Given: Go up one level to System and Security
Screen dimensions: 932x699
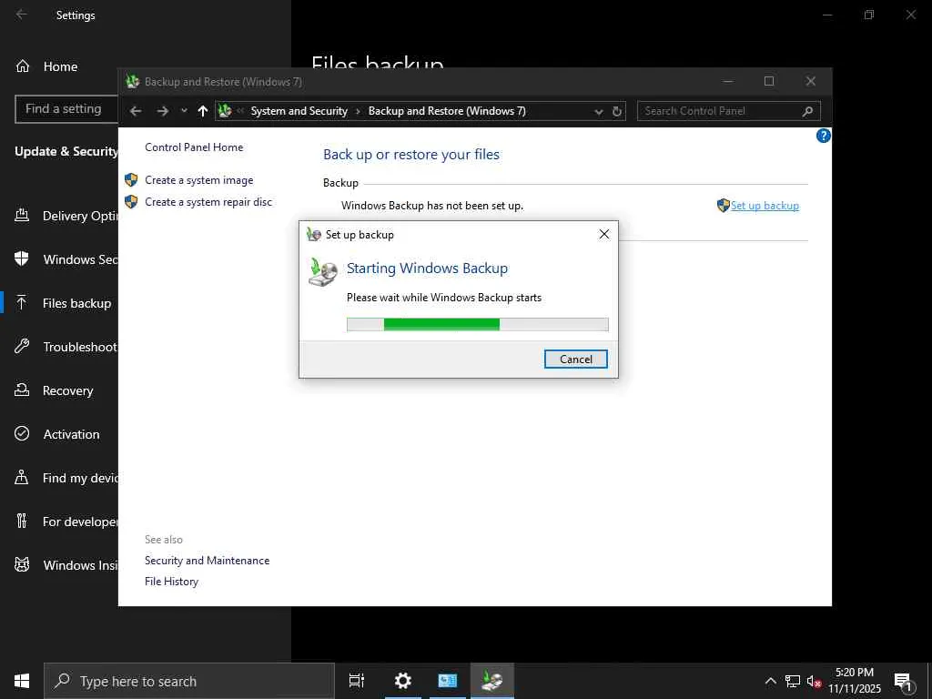Looking at the screenshot, I should [x=203, y=111].
